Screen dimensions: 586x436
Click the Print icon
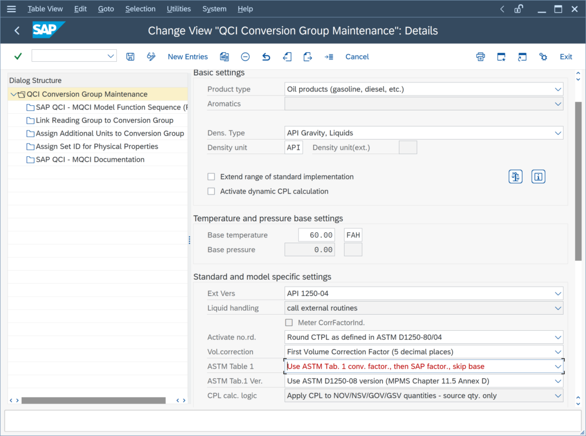481,57
